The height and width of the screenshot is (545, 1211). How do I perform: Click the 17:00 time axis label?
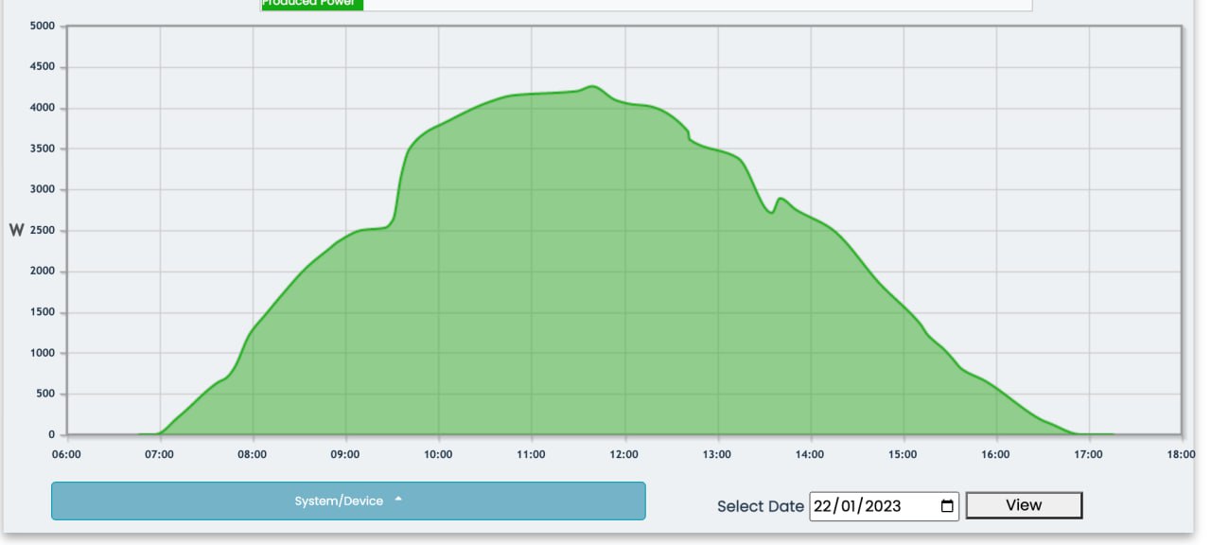[x=1088, y=454]
